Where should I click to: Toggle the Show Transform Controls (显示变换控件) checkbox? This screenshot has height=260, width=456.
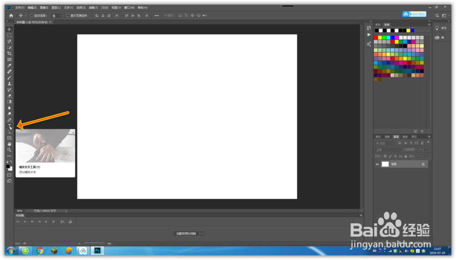pyautogui.click(x=68, y=15)
